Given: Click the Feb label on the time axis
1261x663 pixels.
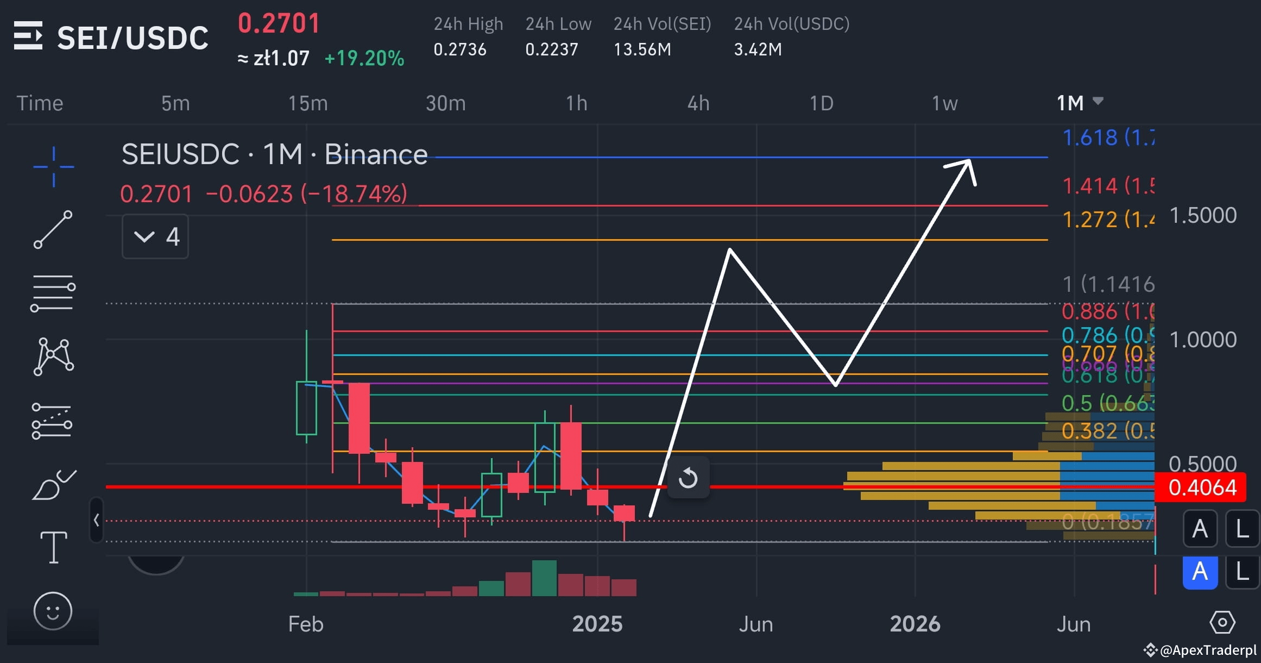Looking at the screenshot, I should [x=306, y=624].
